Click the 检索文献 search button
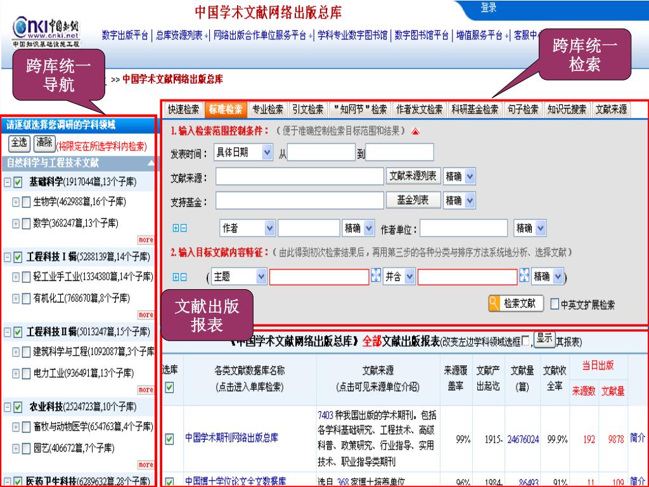Viewport: 649px width, 487px height. [x=516, y=304]
